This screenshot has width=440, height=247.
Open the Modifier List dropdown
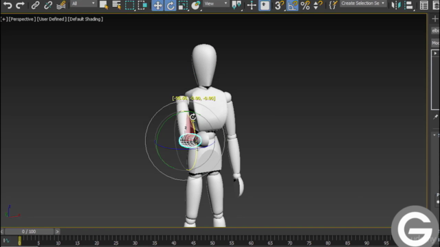click(435, 43)
